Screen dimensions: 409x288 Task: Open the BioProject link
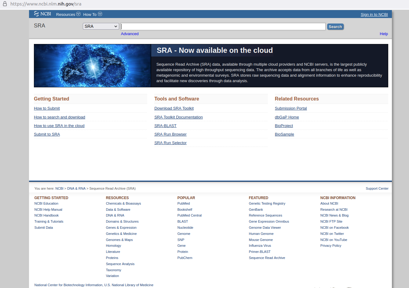point(284,126)
